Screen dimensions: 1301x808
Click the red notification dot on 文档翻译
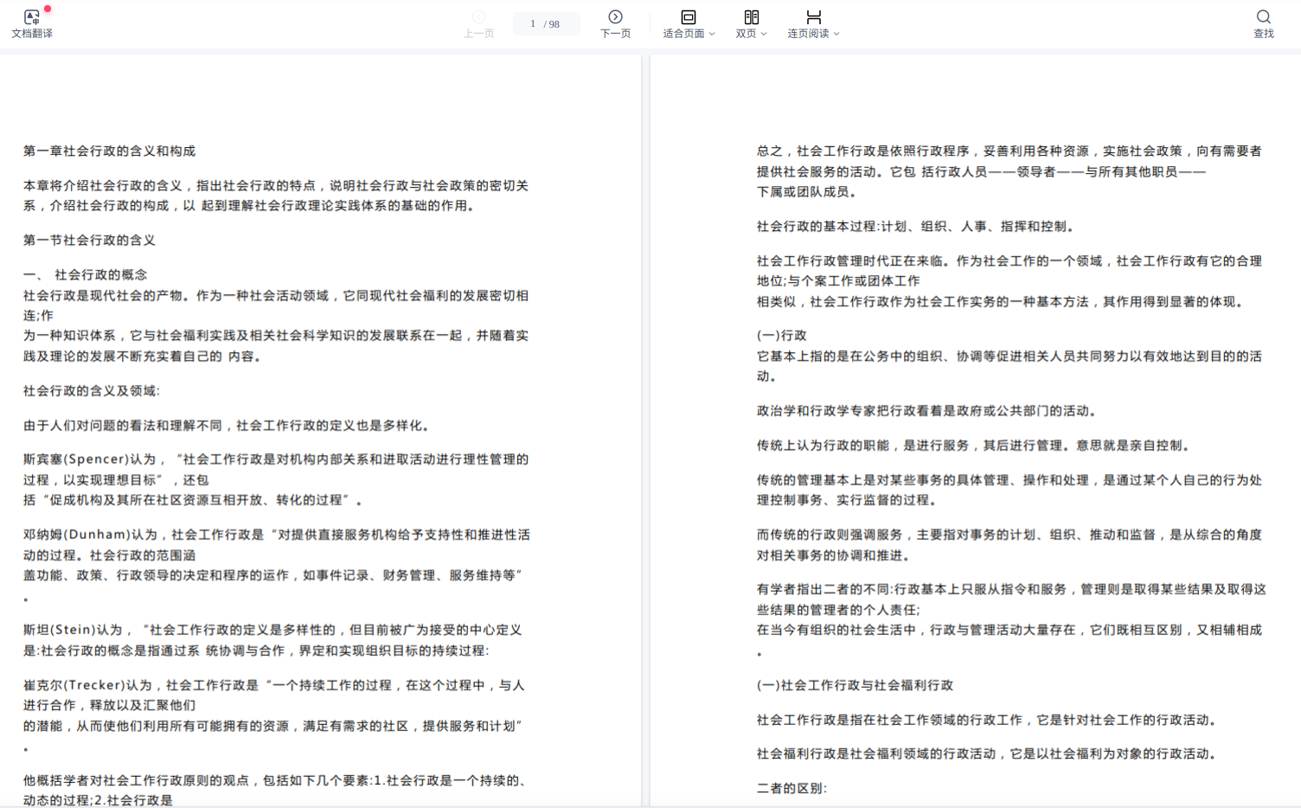[x=48, y=9]
